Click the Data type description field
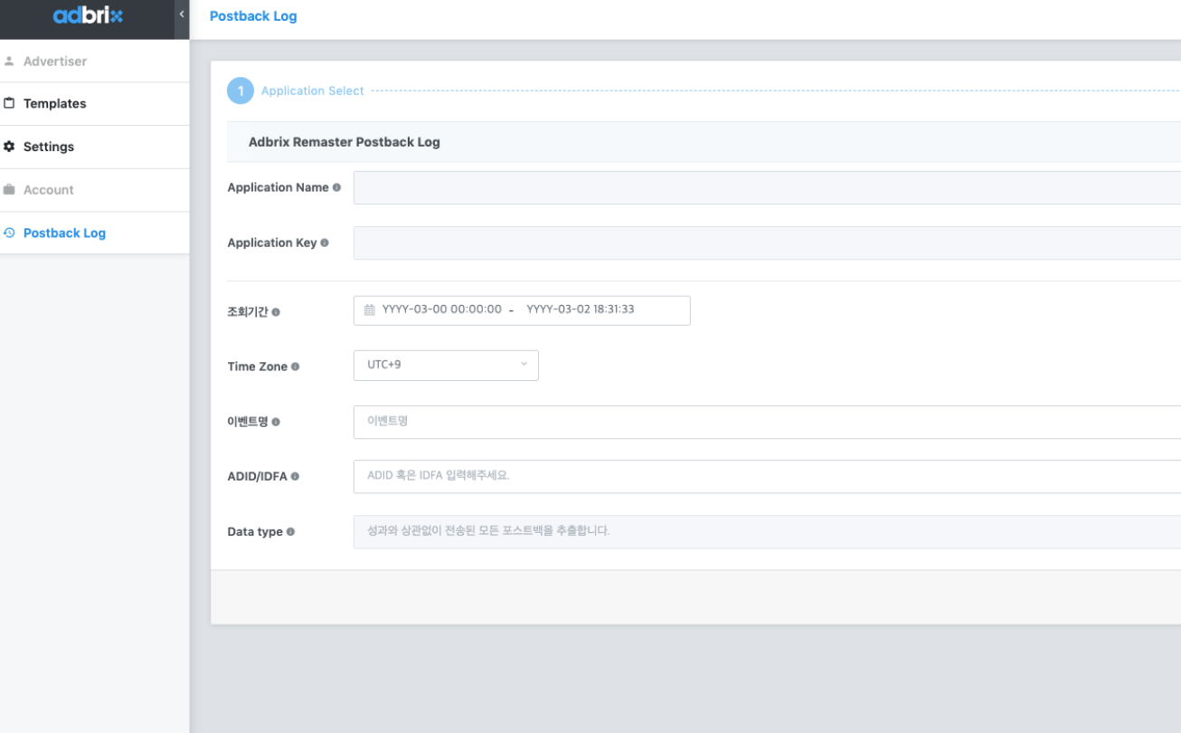 (x=767, y=531)
